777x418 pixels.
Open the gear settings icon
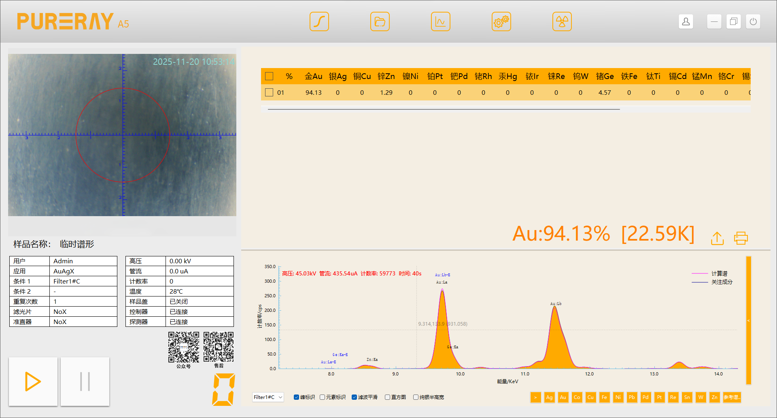coord(501,21)
